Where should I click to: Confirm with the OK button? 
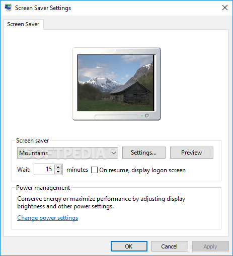point(129,246)
